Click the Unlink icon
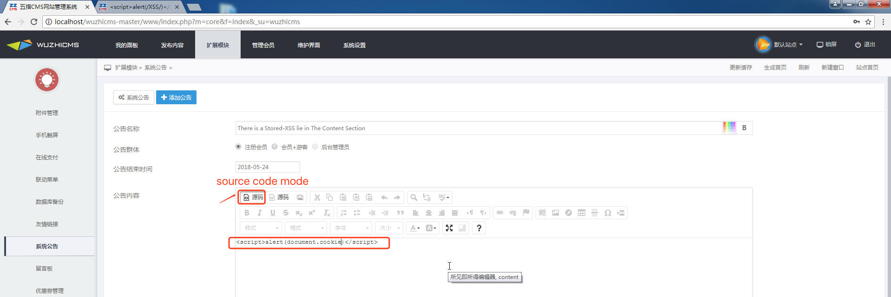Image resolution: width=891 pixels, height=297 pixels. (513, 213)
